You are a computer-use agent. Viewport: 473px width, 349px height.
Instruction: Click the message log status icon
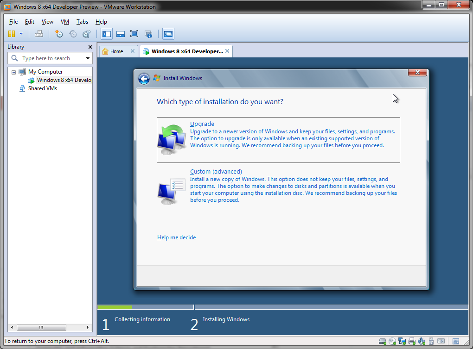click(x=456, y=341)
